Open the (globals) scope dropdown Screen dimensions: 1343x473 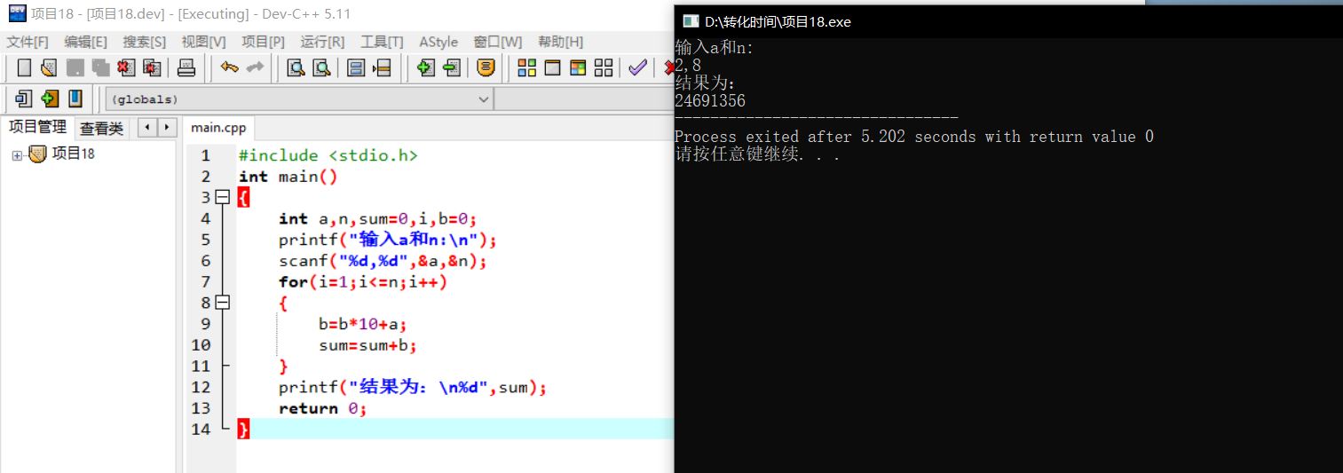[300, 99]
